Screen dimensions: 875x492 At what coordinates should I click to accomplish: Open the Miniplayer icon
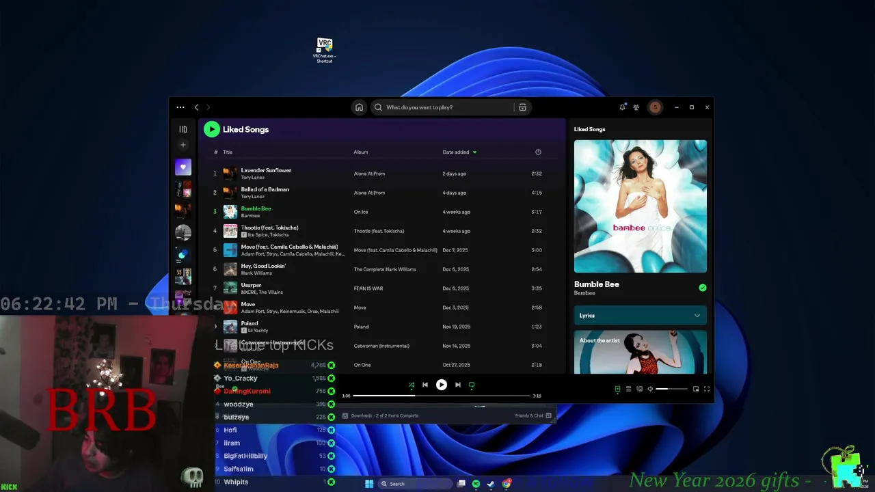tap(696, 389)
